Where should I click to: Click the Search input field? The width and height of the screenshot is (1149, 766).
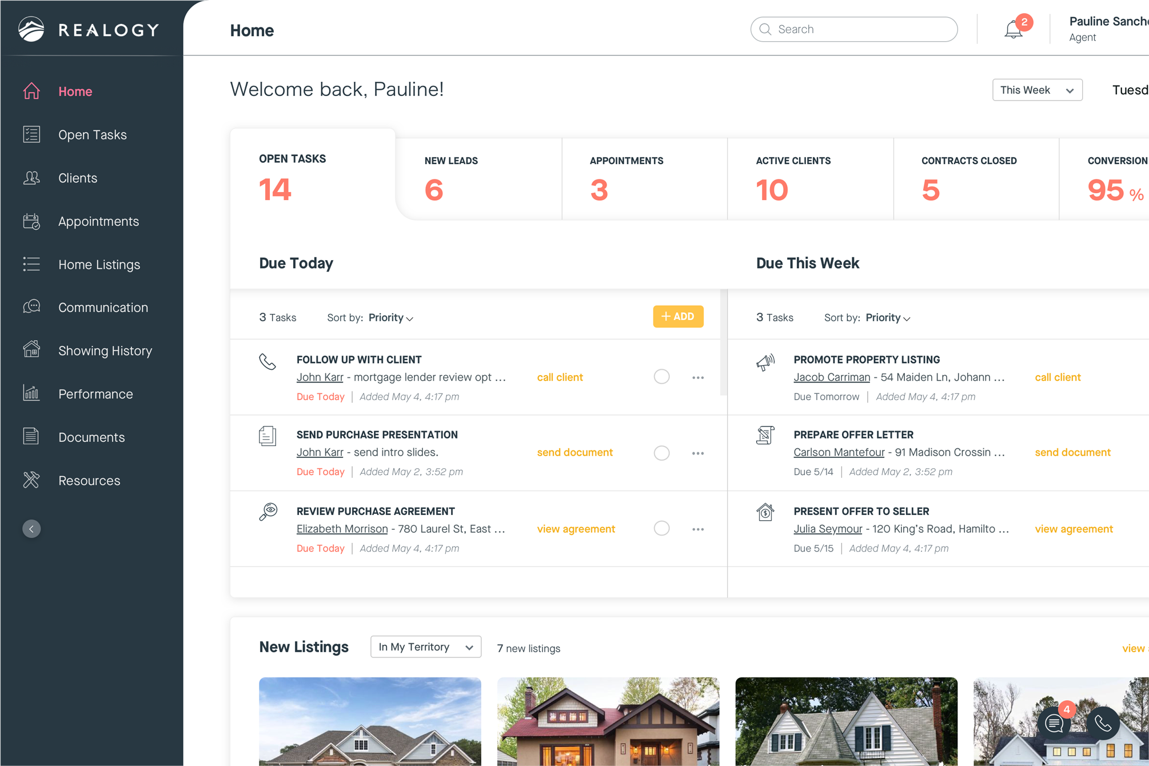pyautogui.click(x=854, y=29)
